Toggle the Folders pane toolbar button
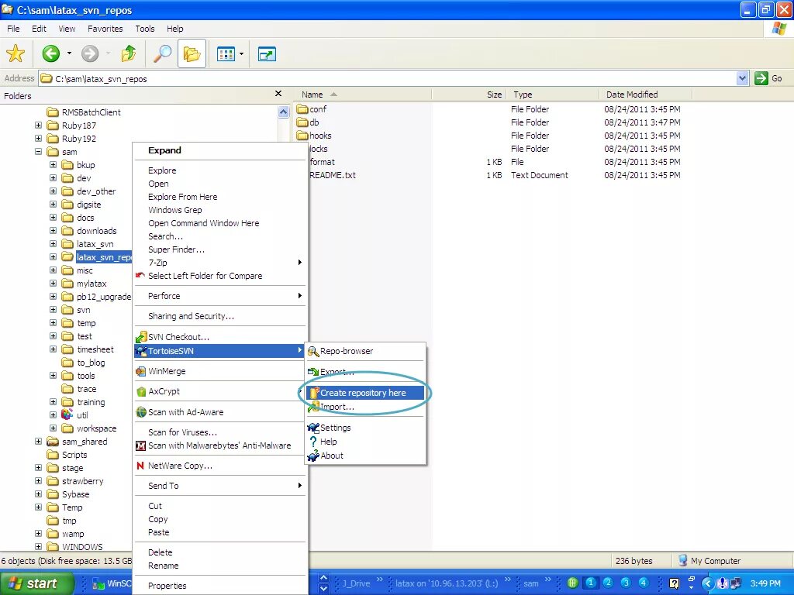Viewport: 794px width, 595px height. [192, 53]
